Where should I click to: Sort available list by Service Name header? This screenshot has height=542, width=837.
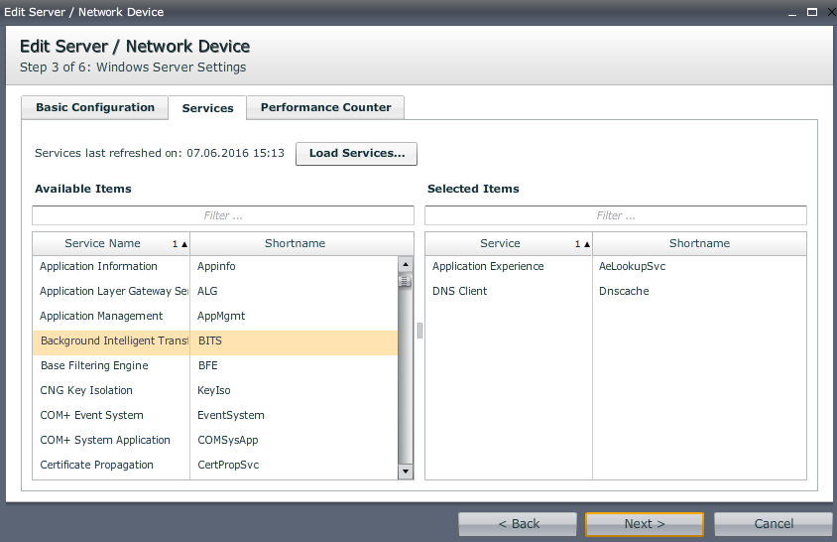pos(103,243)
